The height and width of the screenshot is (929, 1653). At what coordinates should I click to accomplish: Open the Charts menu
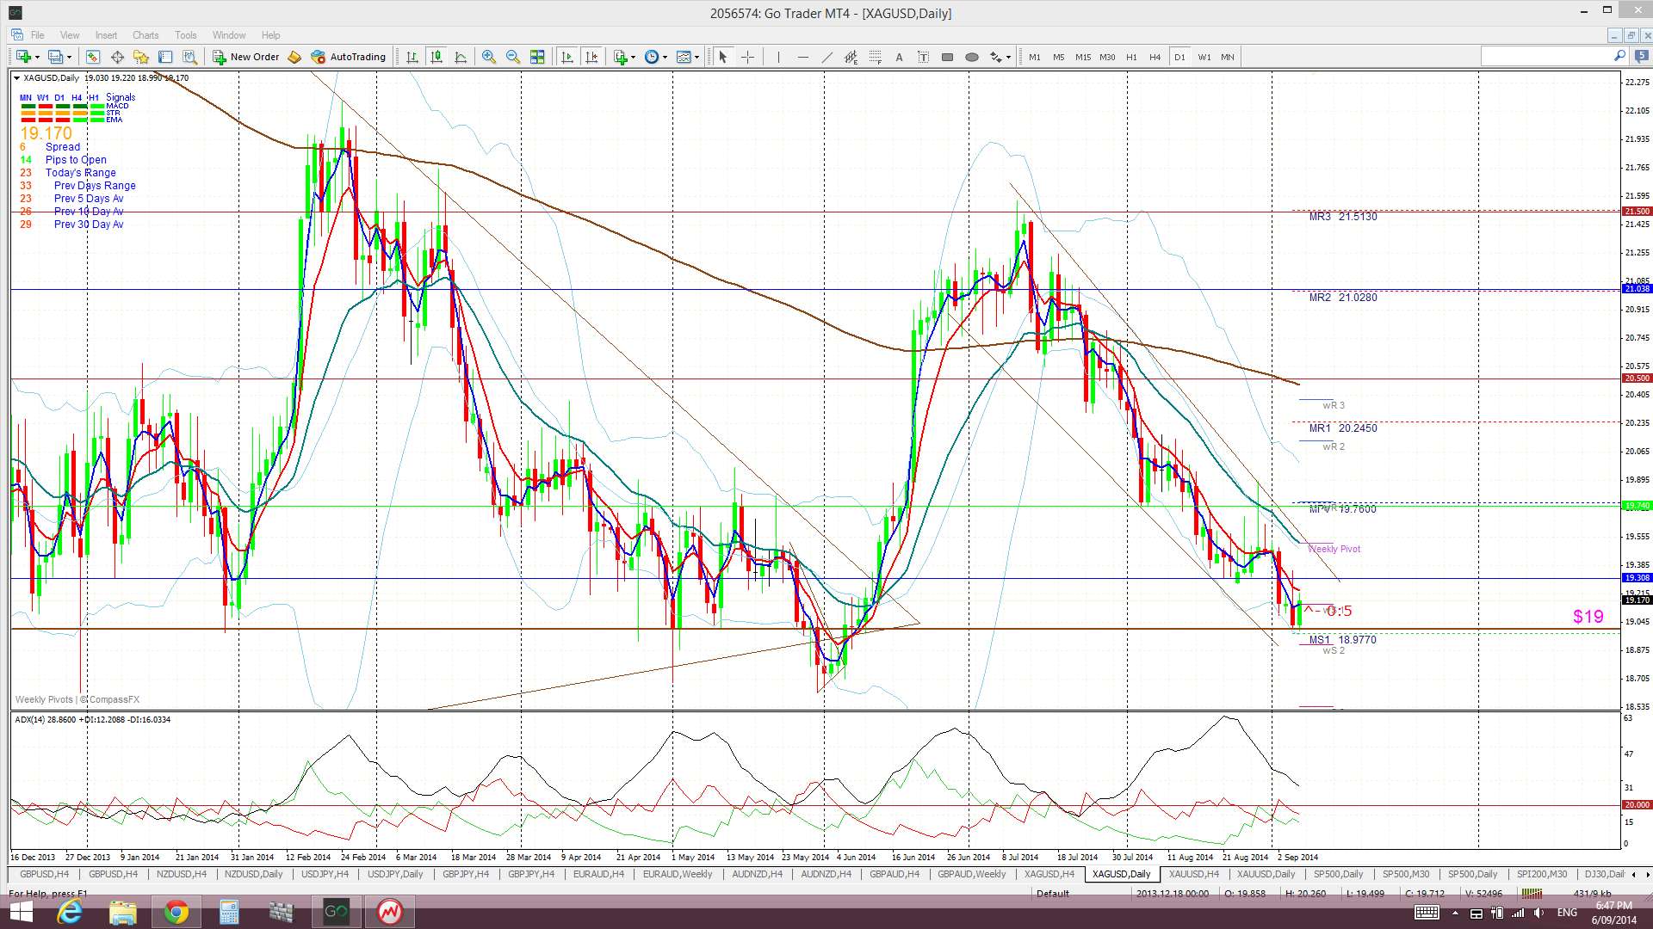click(x=145, y=35)
